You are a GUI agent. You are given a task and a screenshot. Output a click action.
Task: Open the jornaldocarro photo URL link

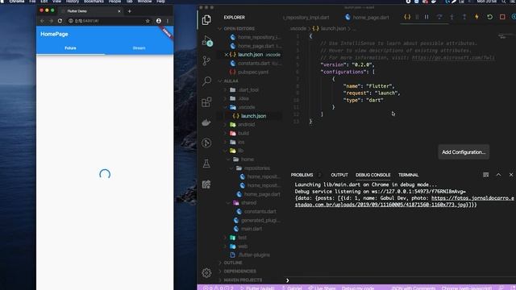click(405, 201)
